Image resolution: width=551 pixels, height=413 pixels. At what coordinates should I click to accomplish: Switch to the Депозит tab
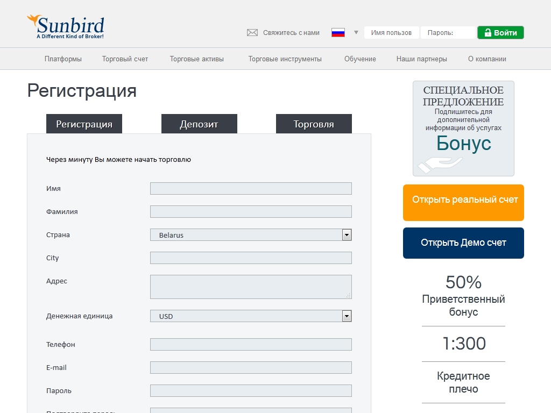coord(199,124)
